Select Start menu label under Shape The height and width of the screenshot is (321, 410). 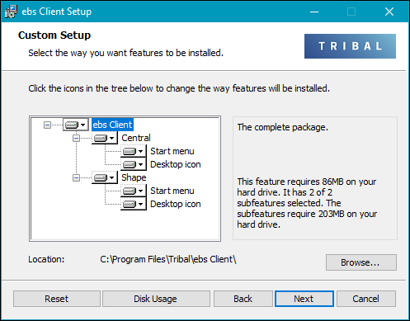172,191
